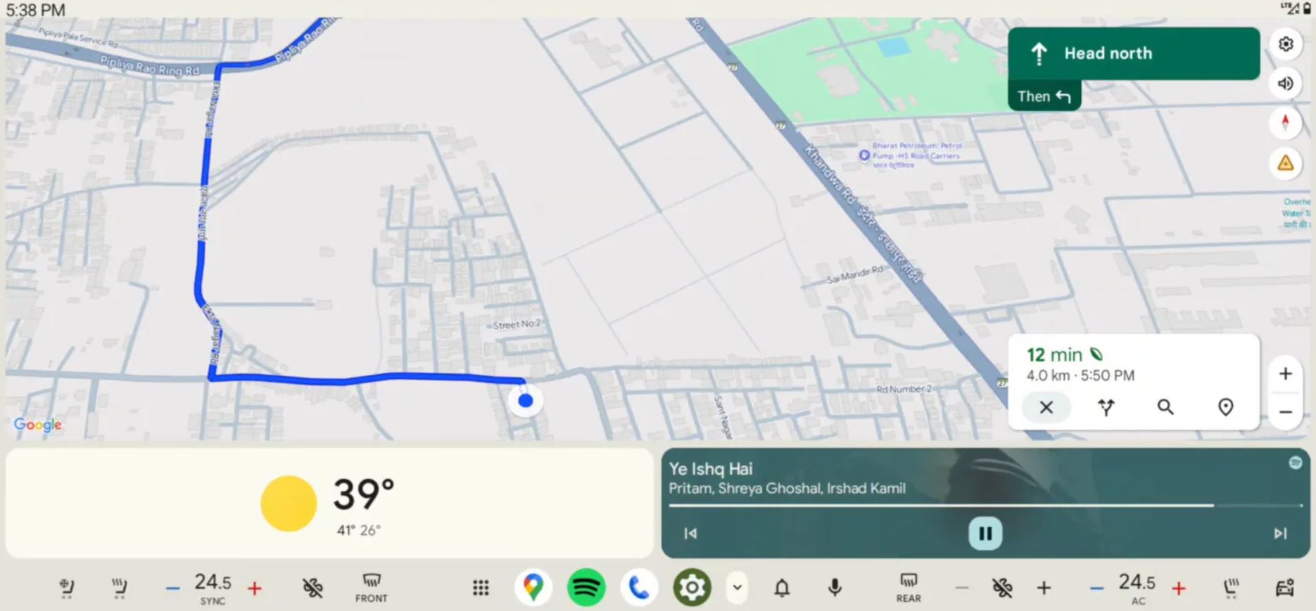The width and height of the screenshot is (1316, 611).
Task: Expand the app dock chevron arrow
Action: 737,588
